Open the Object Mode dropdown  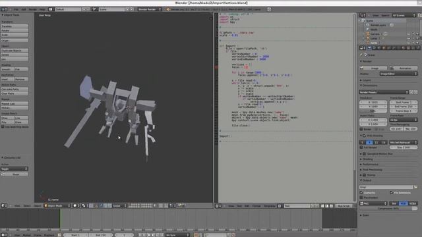pyautogui.click(x=57, y=206)
